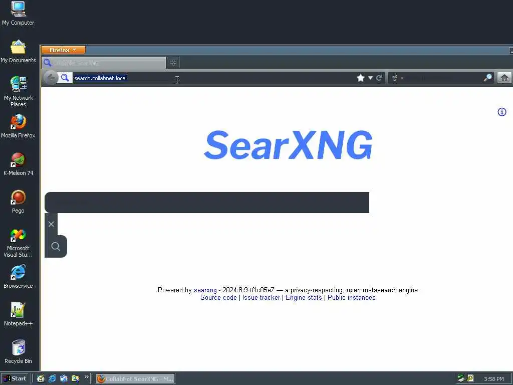Click the 3:58 PM taskbar clock
The width and height of the screenshot is (513, 385).
[493, 379]
